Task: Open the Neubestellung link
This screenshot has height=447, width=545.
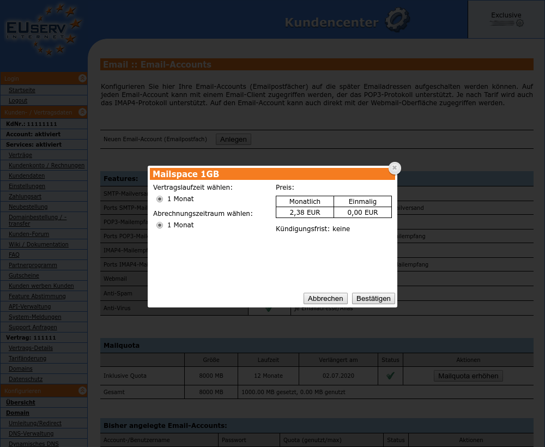Action: 28,207
